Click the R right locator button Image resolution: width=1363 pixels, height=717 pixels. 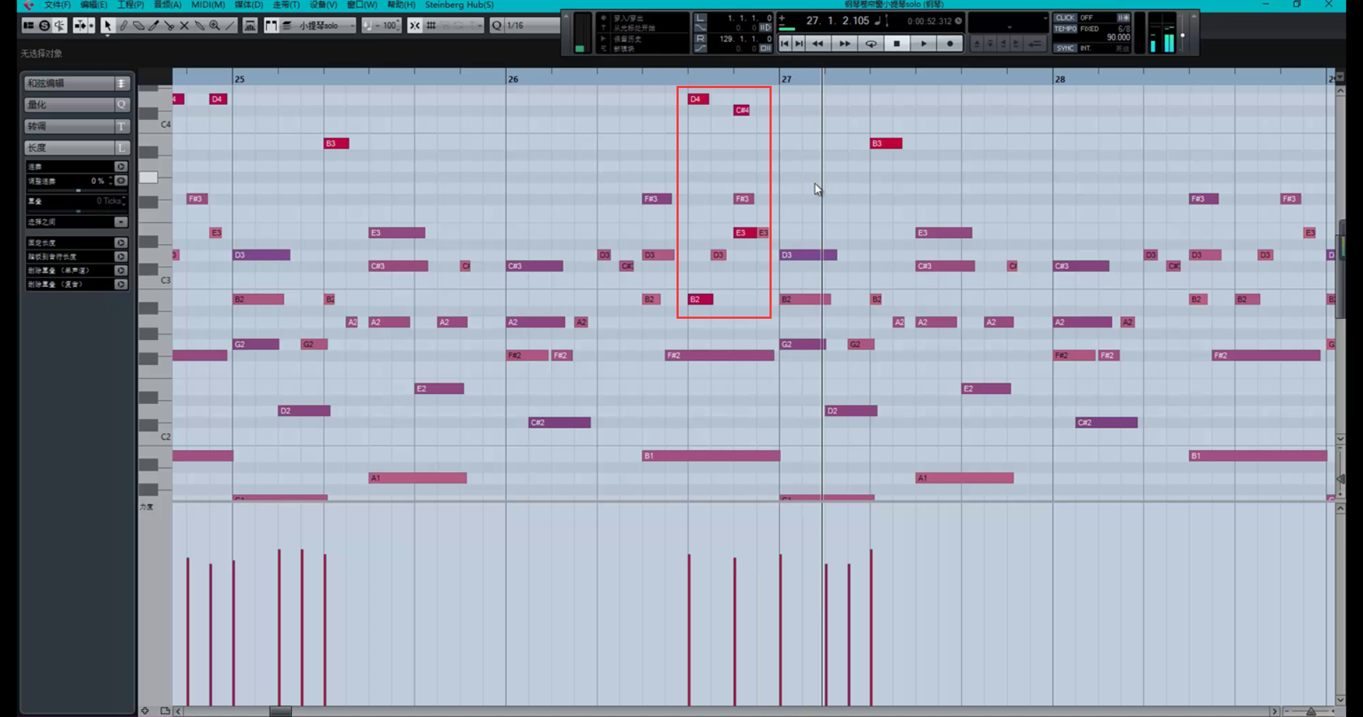tap(701, 38)
